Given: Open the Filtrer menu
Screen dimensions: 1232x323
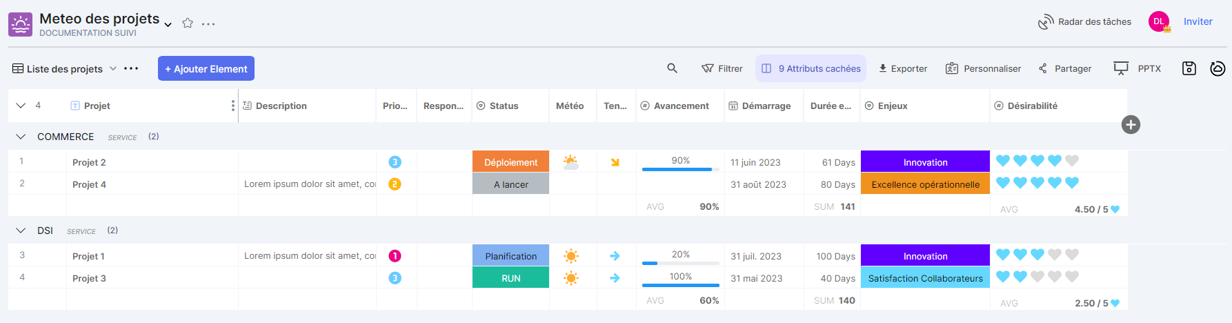Looking at the screenshot, I should click(722, 68).
